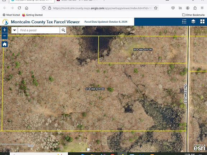Open Most Visited bookmarks folder

click(x=11, y=15)
